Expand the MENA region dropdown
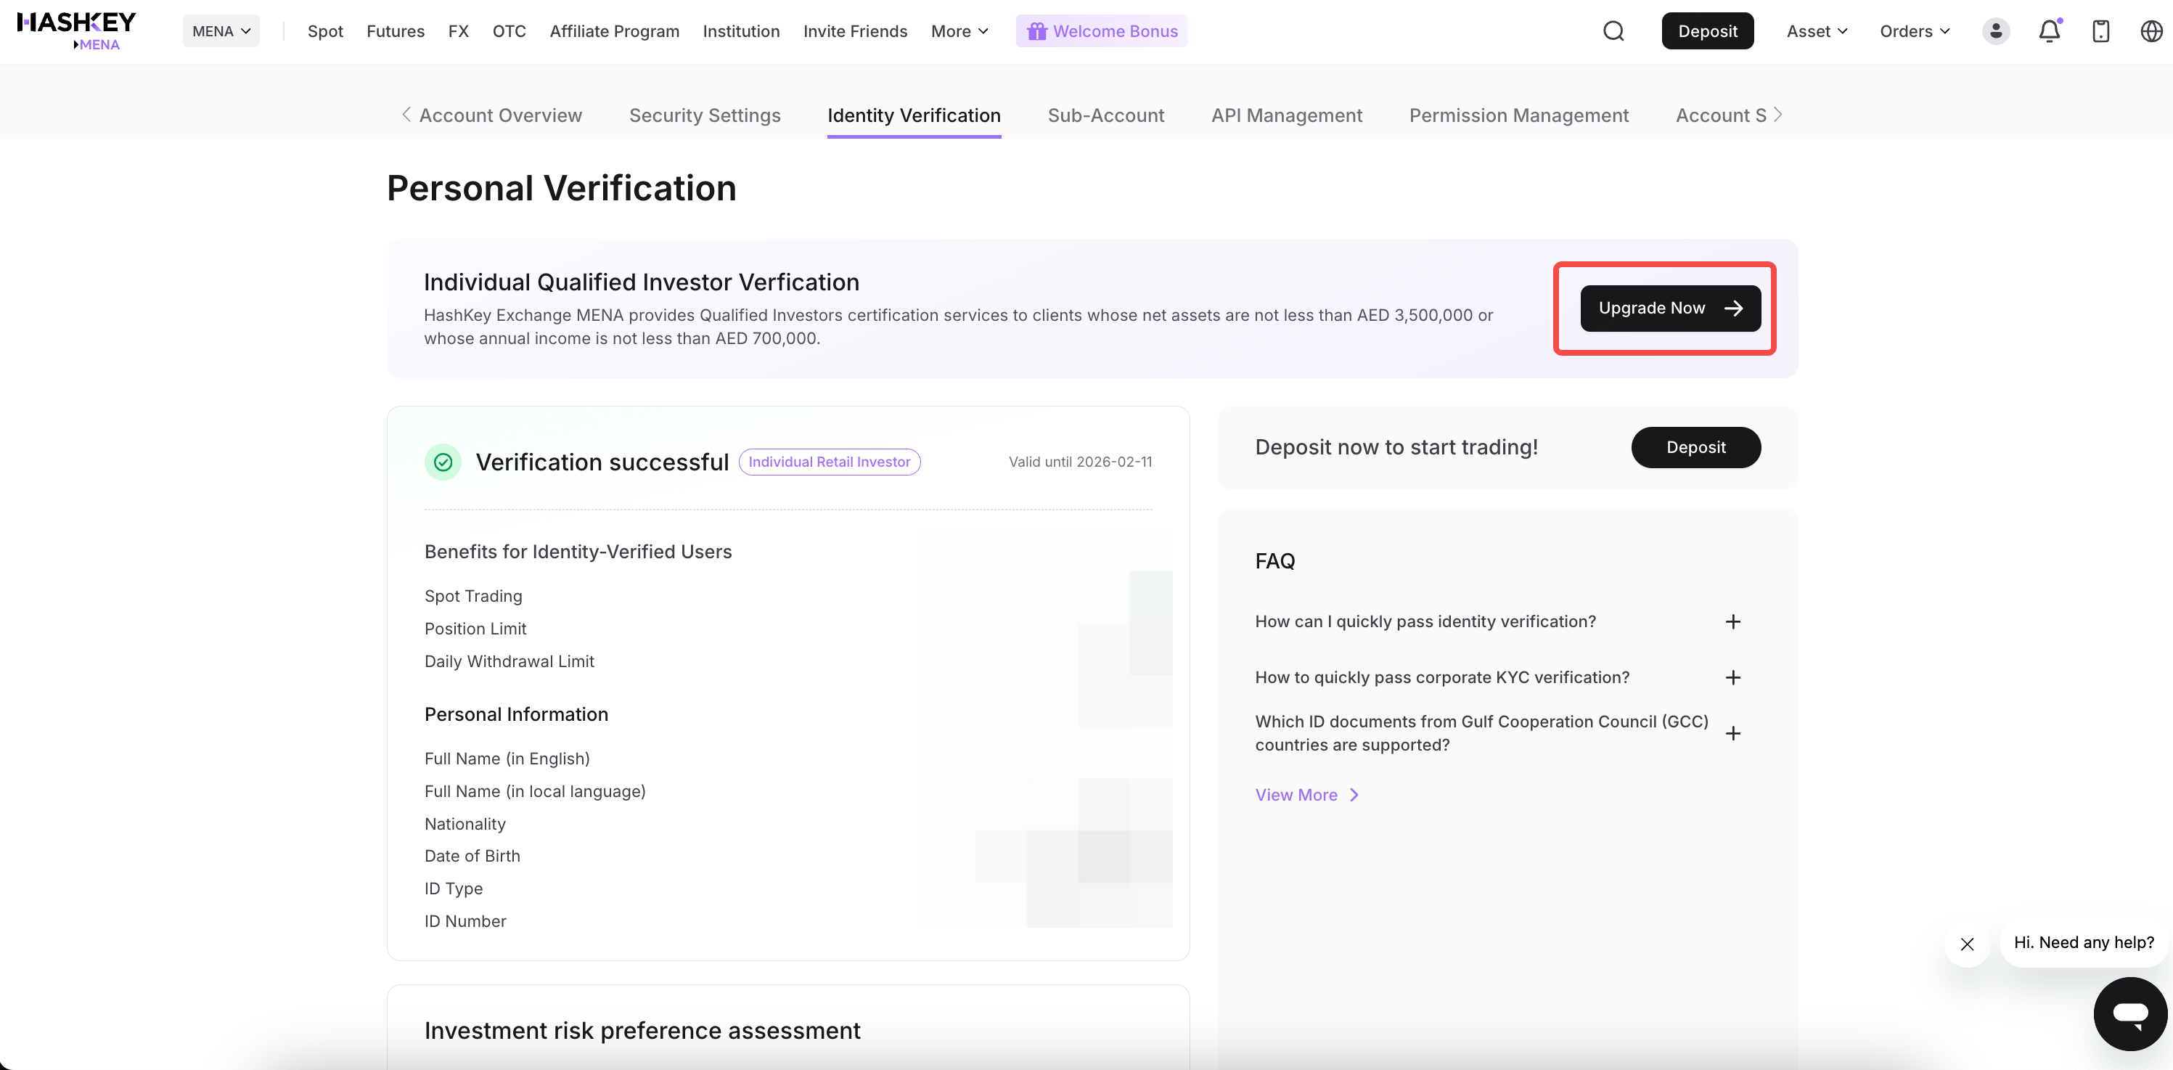The width and height of the screenshot is (2173, 1070). 221,31
